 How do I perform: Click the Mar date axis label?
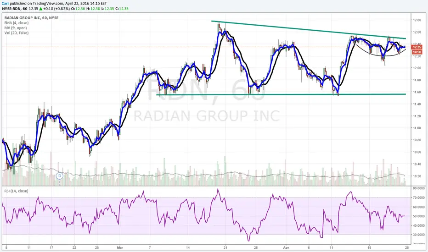click(x=120, y=247)
